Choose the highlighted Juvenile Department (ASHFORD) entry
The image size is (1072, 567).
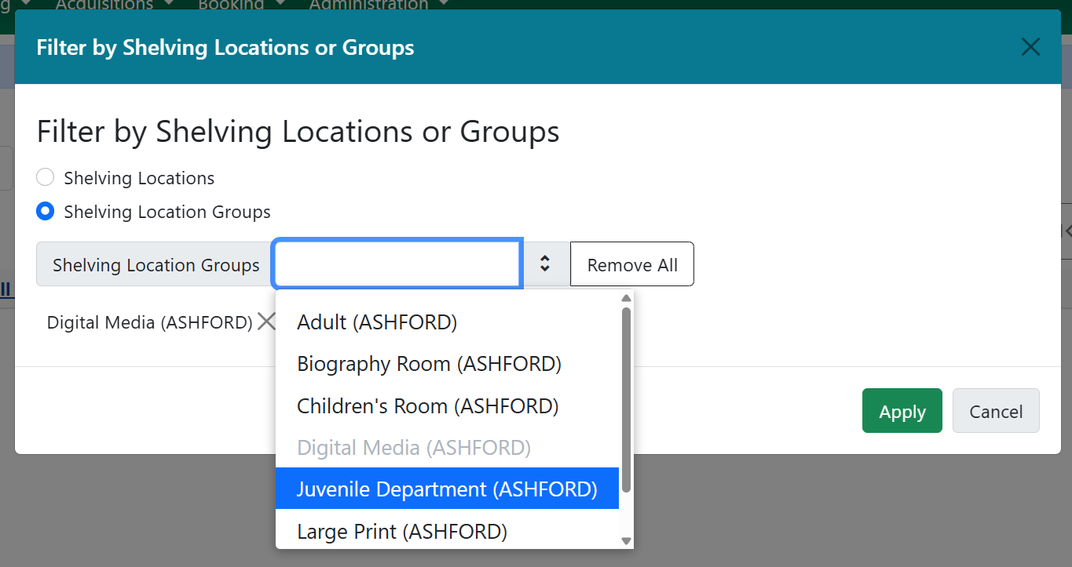[446, 489]
